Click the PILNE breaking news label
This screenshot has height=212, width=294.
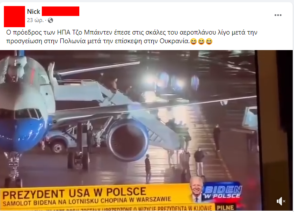pyautogui.click(x=225, y=208)
